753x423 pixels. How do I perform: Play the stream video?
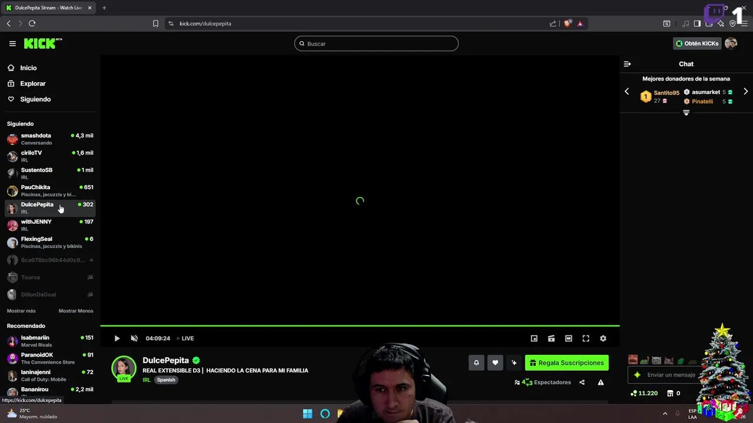(117, 338)
